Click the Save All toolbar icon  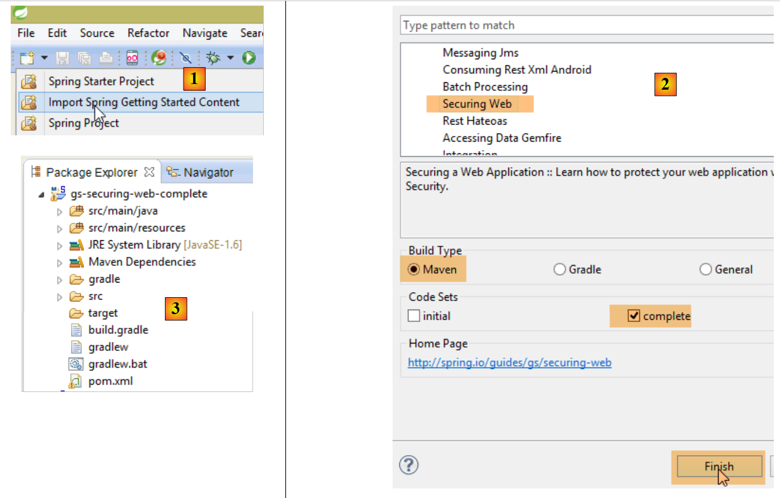(x=84, y=58)
